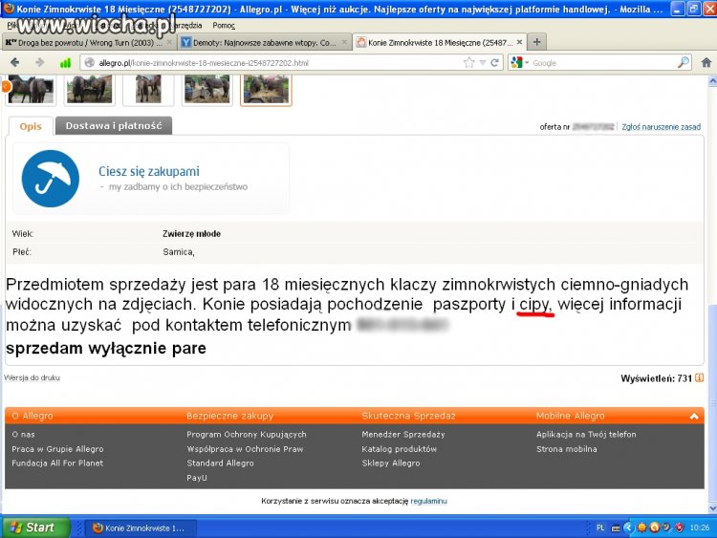Bookmark page with the star icon
717x538 pixels.
coord(468,63)
